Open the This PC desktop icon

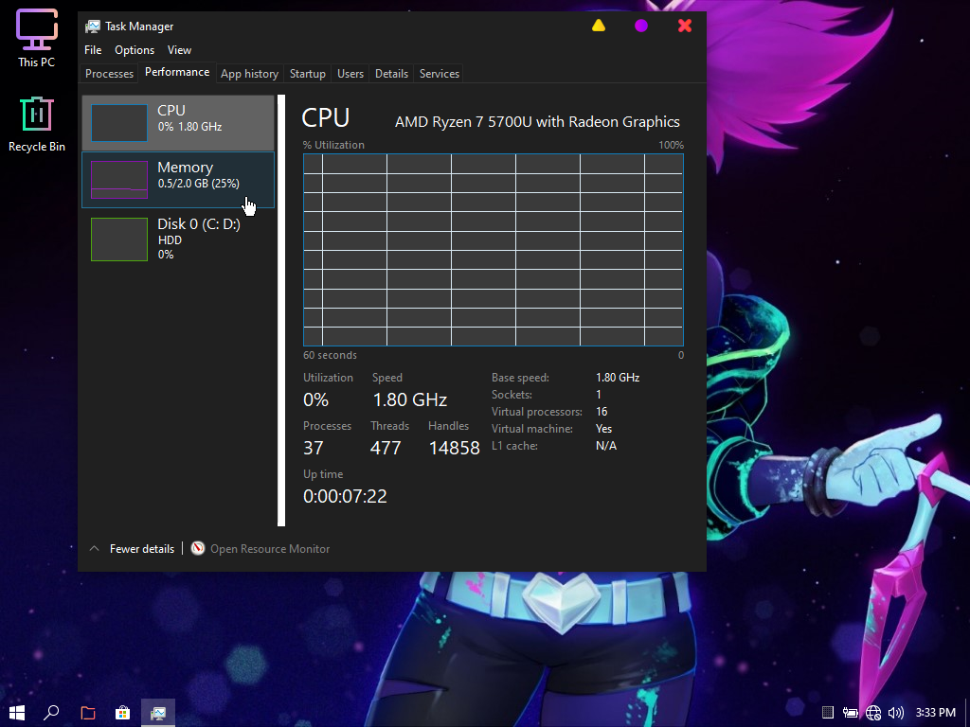tap(37, 38)
